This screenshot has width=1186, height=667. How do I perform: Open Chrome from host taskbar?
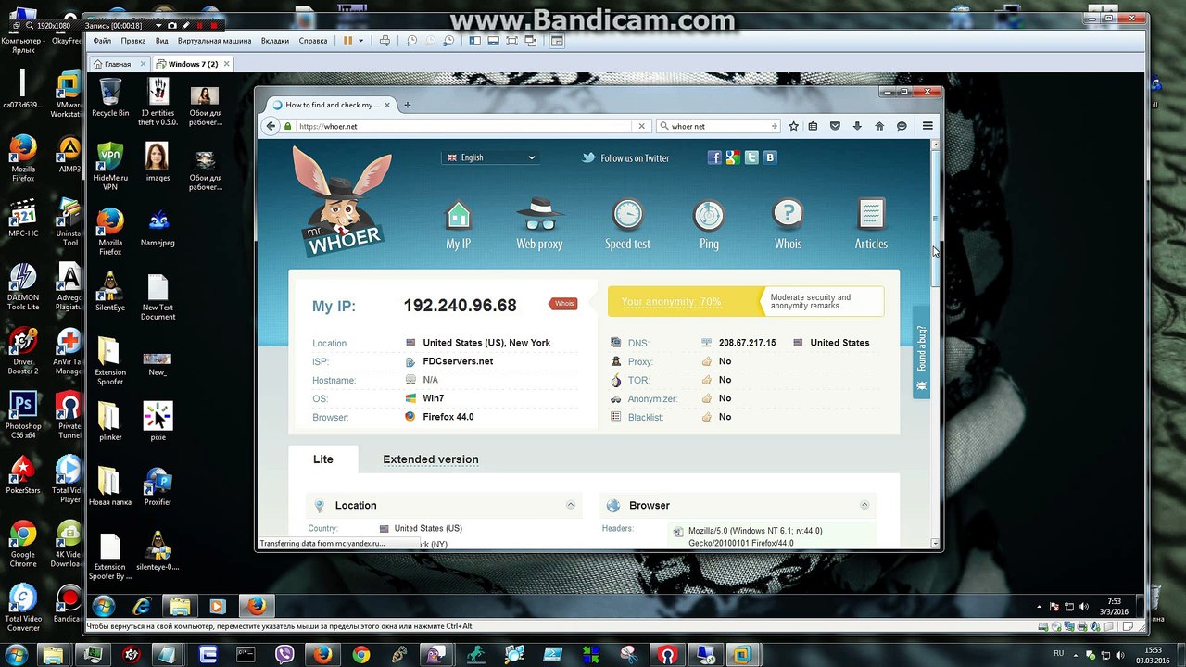360,654
